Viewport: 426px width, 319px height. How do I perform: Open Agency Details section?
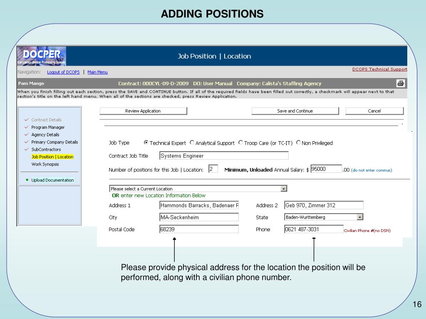[x=45, y=135]
